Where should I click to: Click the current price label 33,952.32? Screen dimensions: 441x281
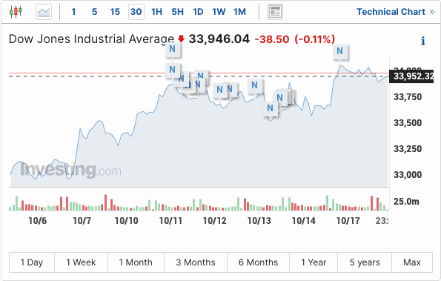pyautogui.click(x=411, y=76)
